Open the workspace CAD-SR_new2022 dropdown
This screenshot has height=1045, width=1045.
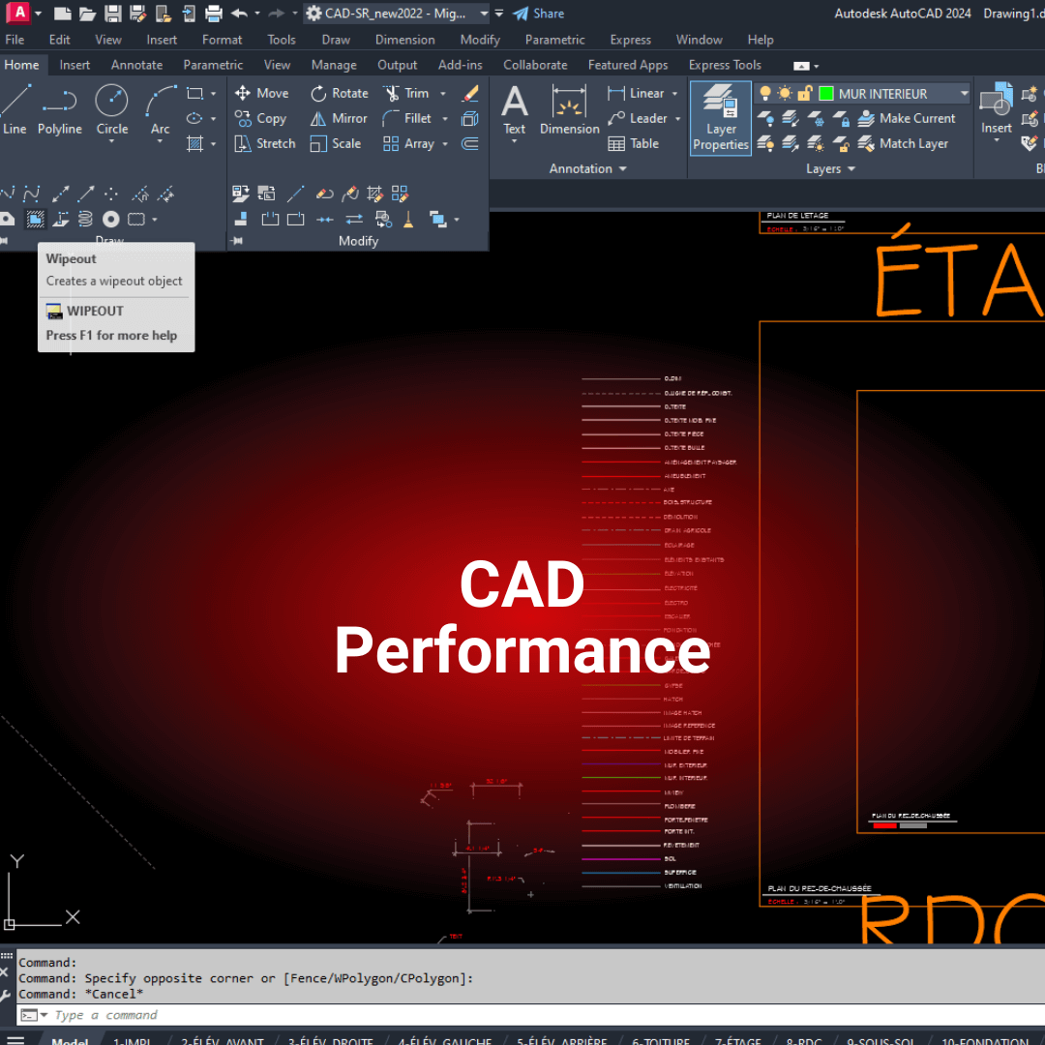click(484, 14)
